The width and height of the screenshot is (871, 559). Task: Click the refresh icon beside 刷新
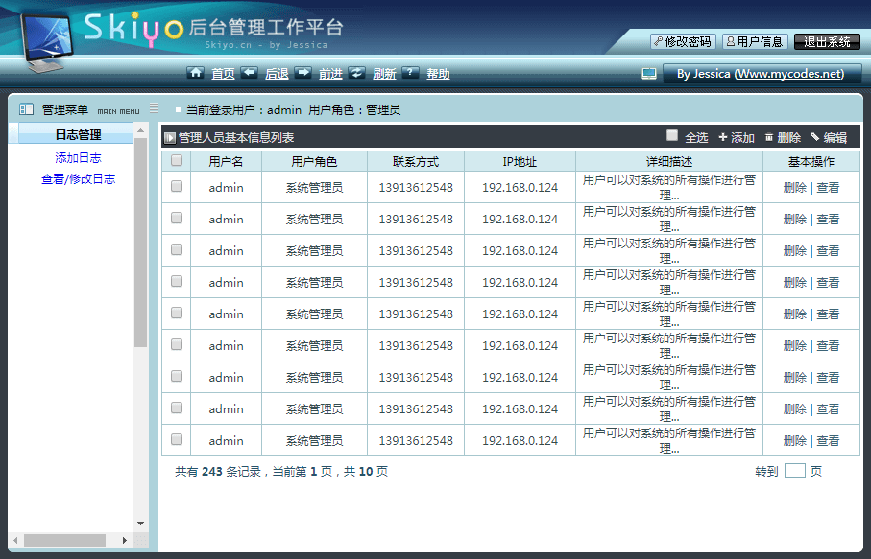pos(356,73)
